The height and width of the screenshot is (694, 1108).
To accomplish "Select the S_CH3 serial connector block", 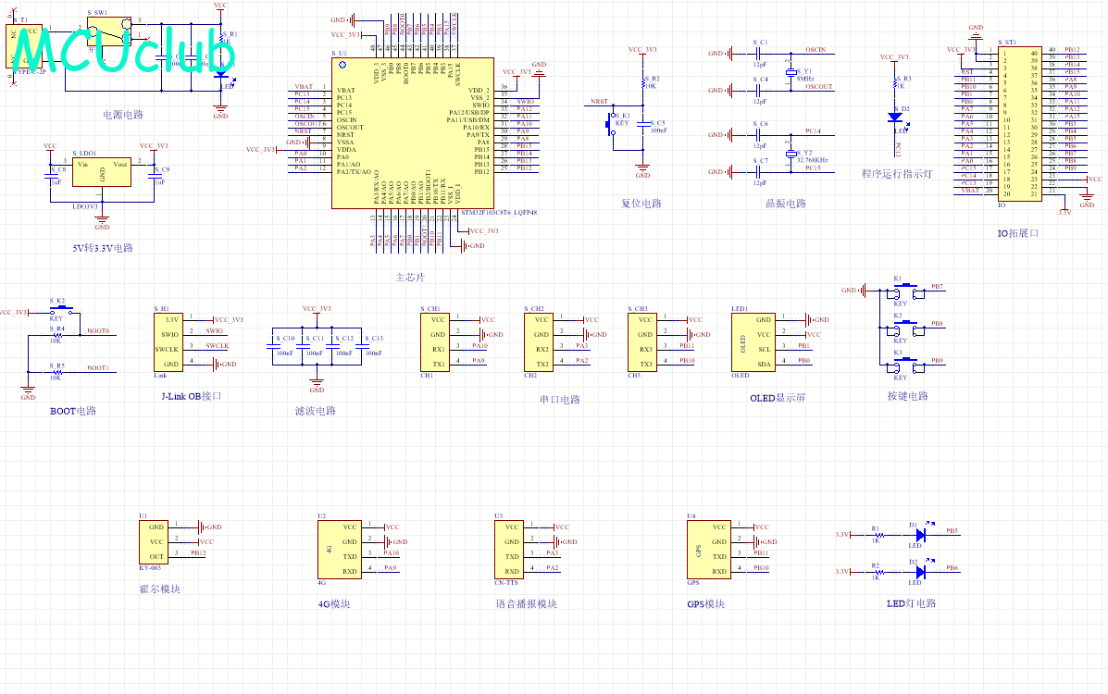I will point(642,342).
